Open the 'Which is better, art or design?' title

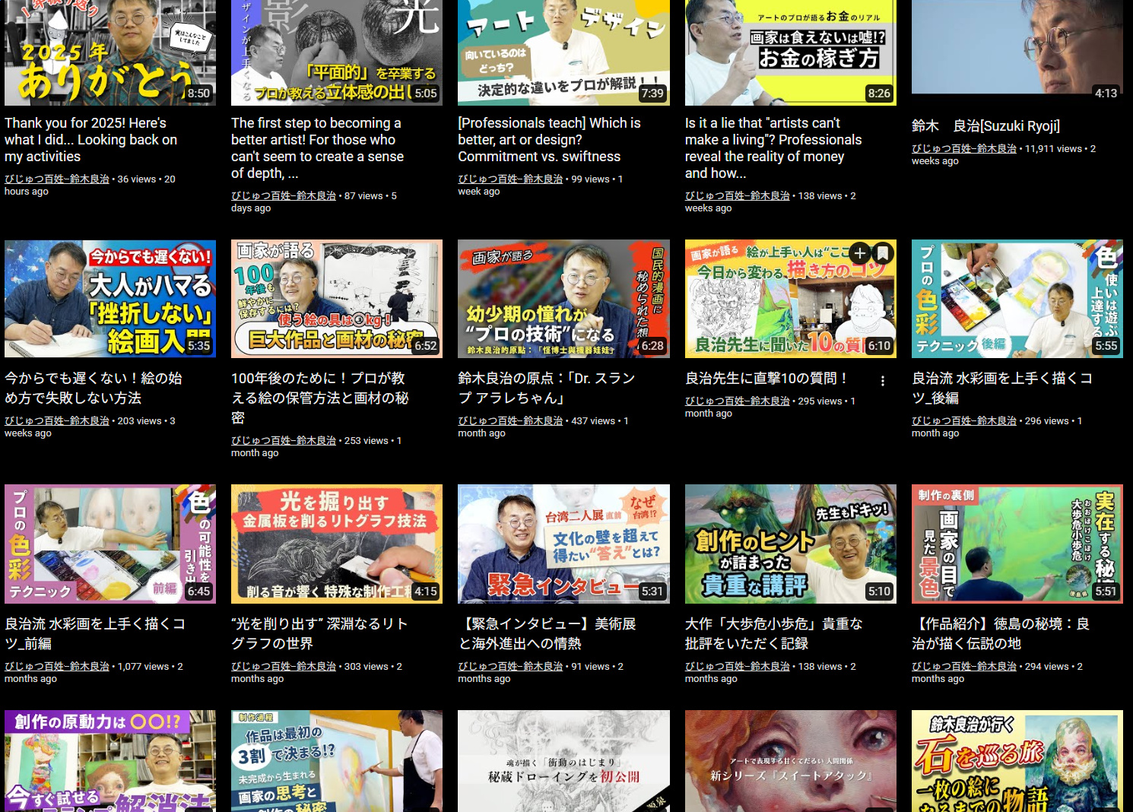click(549, 140)
